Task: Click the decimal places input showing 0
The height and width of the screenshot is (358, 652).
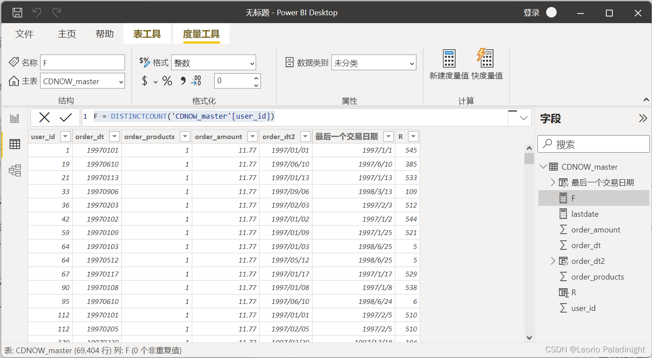Action: click(233, 81)
